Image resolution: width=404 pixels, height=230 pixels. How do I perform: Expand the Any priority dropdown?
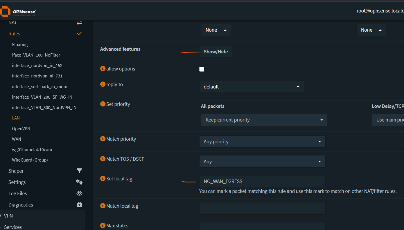point(262,142)
